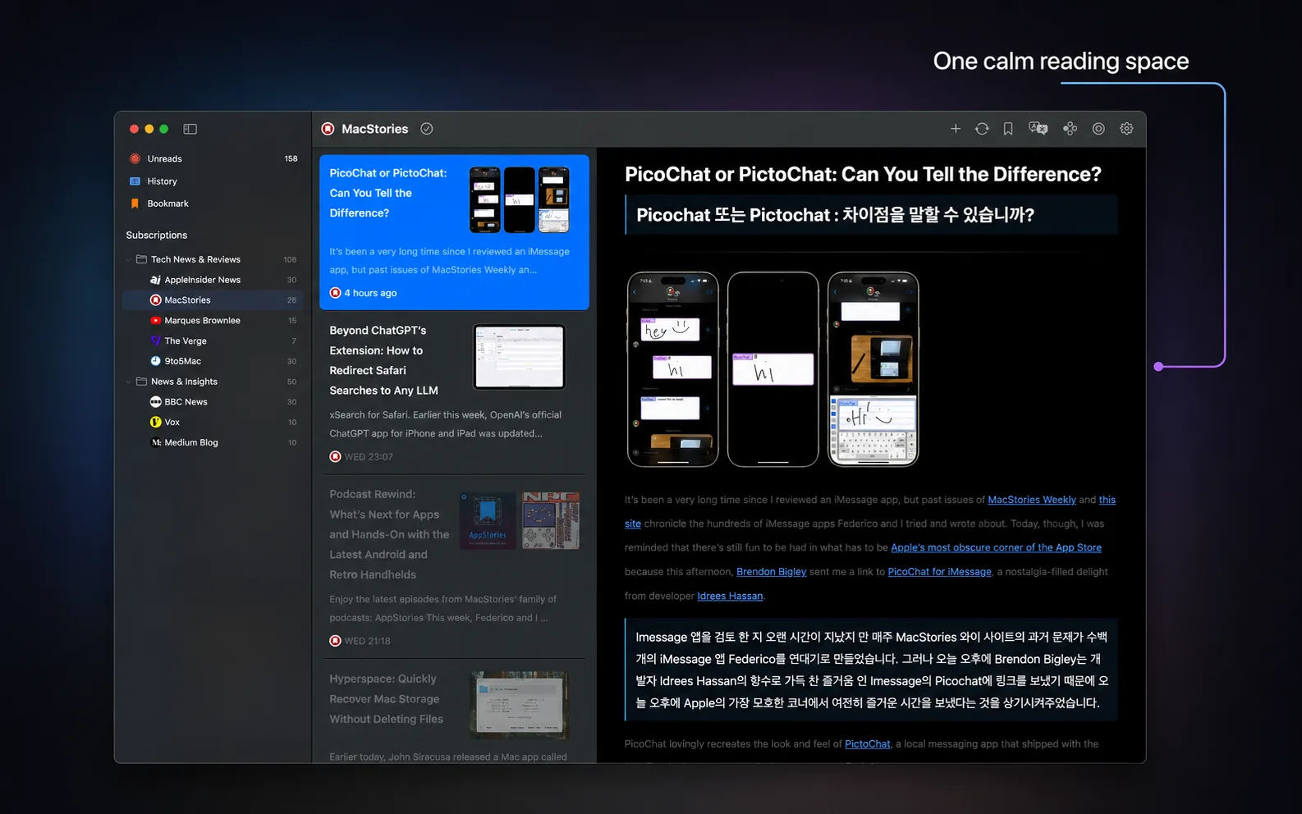Select Marques Brownlee feed

(x=213, y=321)
